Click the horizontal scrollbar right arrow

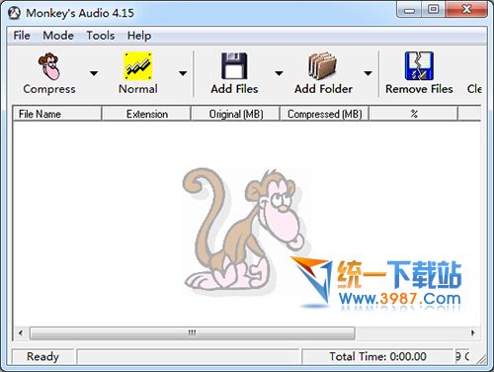tap(473, 332)
